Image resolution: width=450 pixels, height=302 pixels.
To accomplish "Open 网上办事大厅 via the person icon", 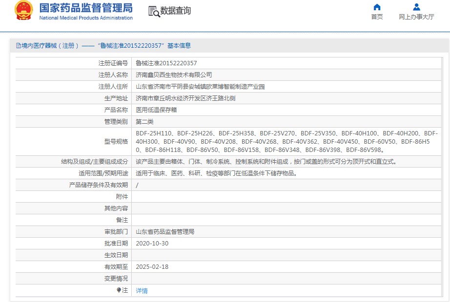I will pos(416,7).
